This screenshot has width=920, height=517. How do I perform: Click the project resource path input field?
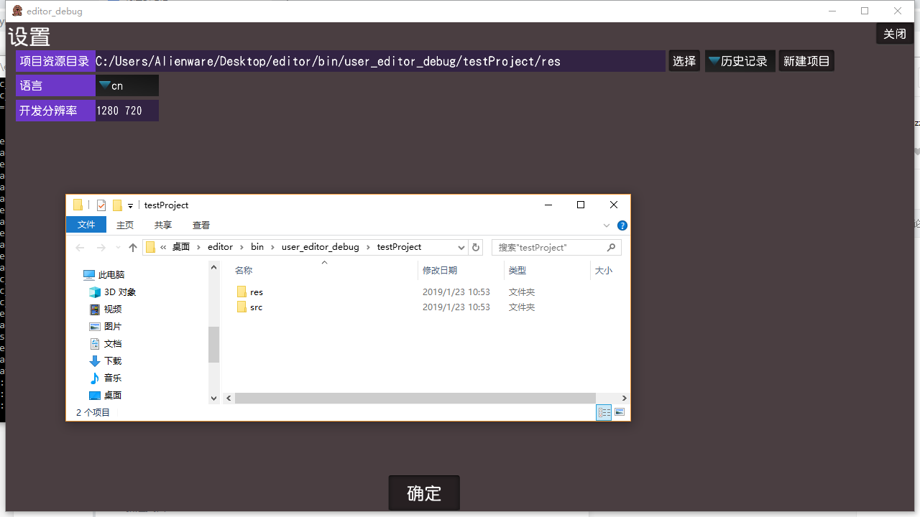380,61
